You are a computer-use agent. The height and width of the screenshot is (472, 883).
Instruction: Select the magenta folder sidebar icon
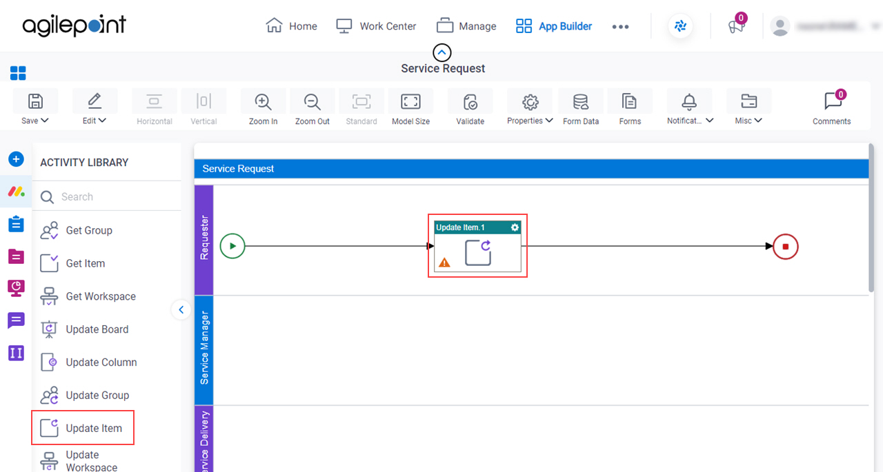click(16, 256)
